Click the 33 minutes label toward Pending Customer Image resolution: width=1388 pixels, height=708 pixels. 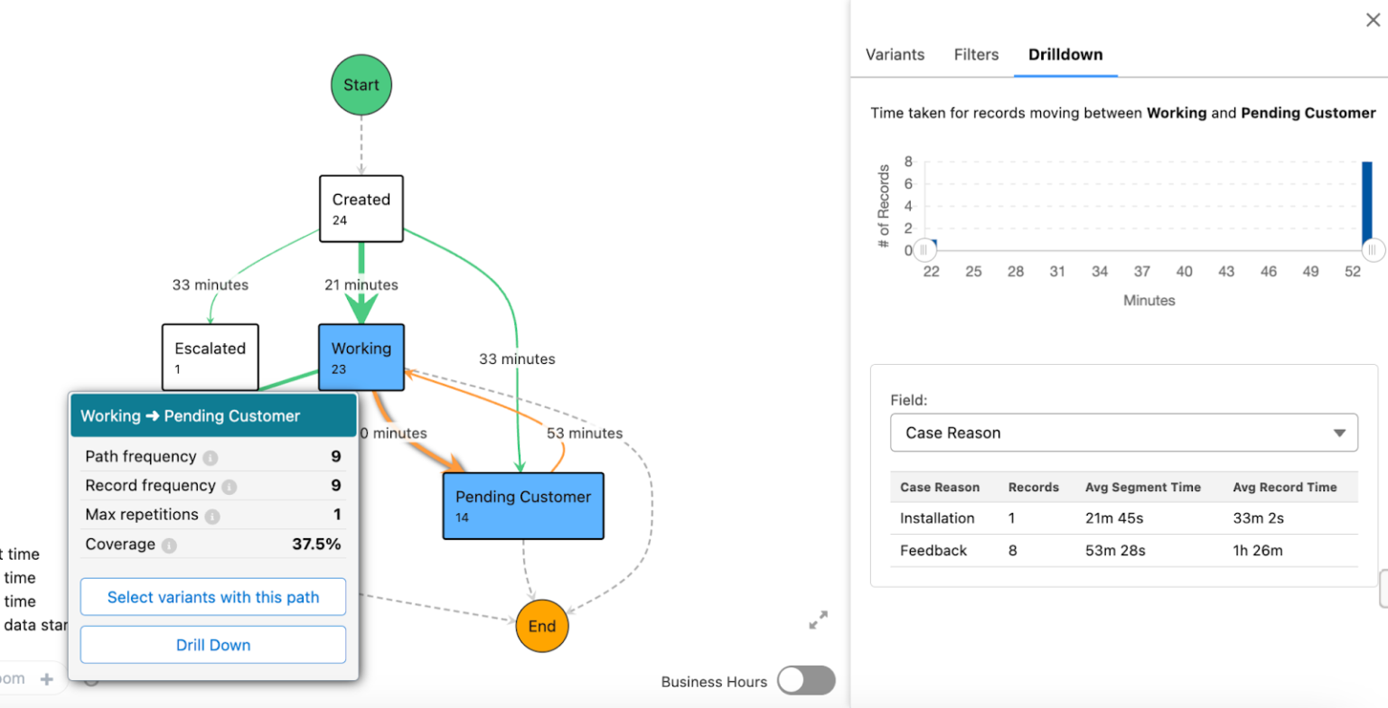coord(517,359)
